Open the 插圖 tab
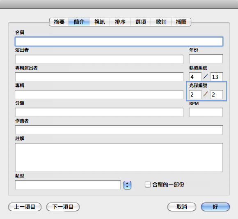Viewport: 238px width, 219px height. click(181, 22)
